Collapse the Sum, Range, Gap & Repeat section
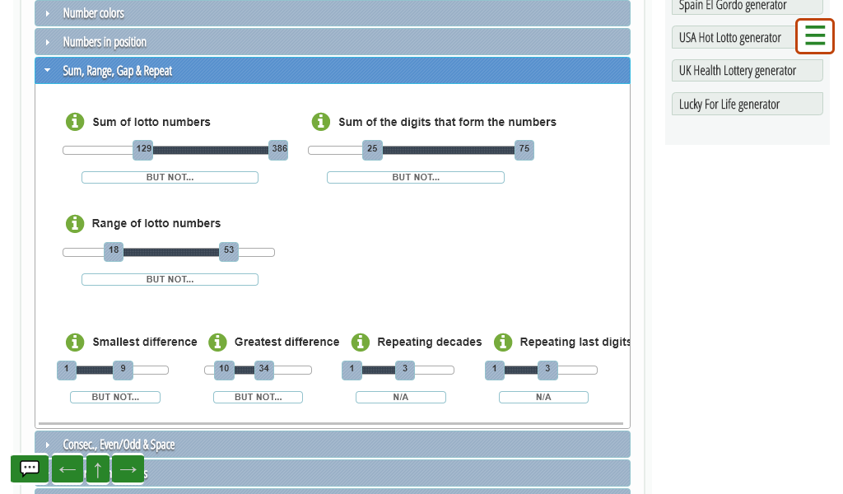Image resolution: width=843 pixels, height=494 pixels. [333, 71]
